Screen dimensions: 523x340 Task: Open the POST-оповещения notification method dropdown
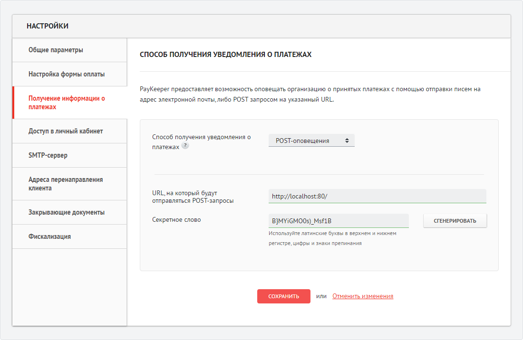point(311,141)
